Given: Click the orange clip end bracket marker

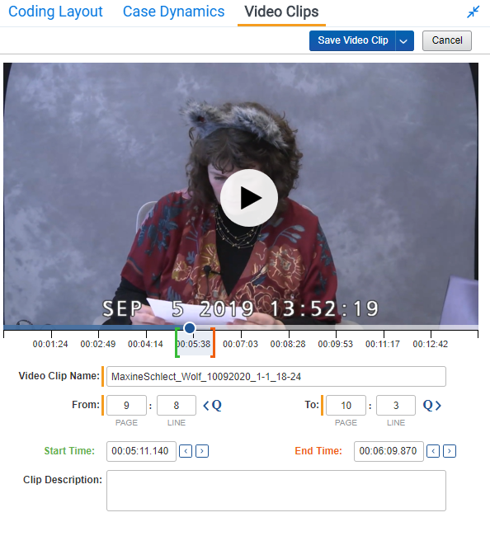Looking at the screenshot, I should point(213,342).
